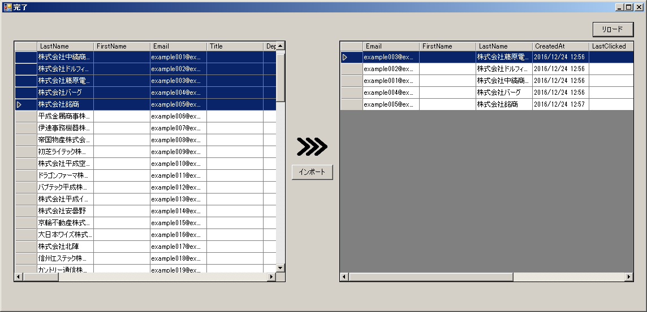Click email cell example010 in left grid

178,164
